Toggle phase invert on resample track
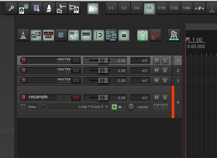The image size is (217, 158). [x=43, y=107]
